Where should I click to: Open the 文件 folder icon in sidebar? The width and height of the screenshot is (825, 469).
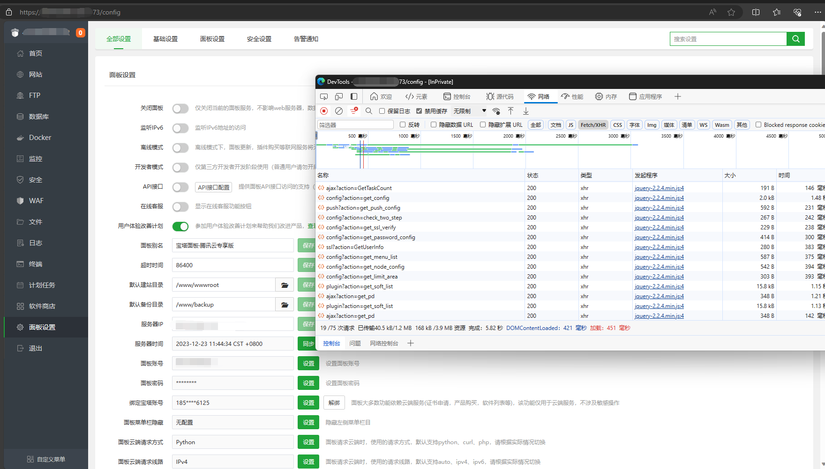pos(20,222)
